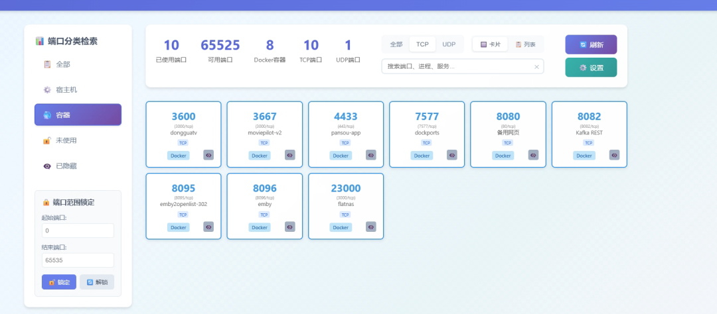Screen dimensions: 717x314
Task: Open 设置 settings
Action: pos(591,68)
